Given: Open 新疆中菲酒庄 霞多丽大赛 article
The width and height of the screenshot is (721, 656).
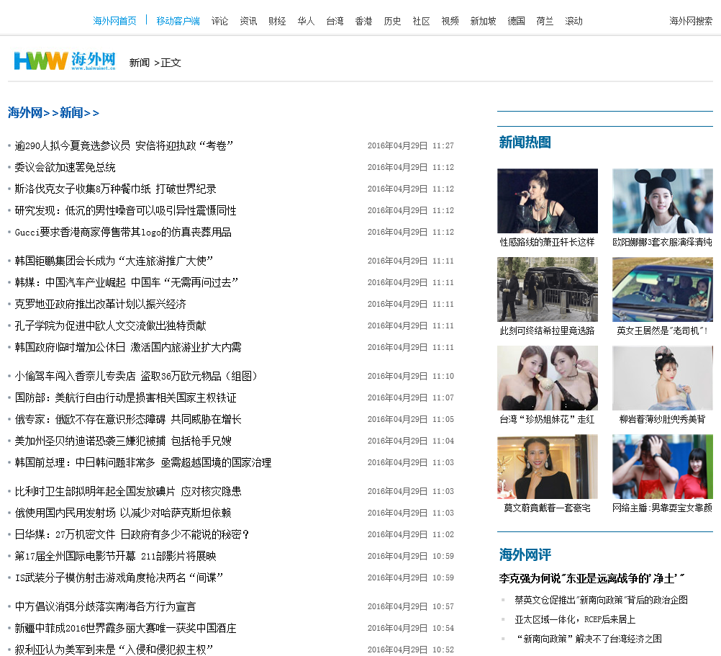Looking at the screenshot, I should click(x=125, y=629).
